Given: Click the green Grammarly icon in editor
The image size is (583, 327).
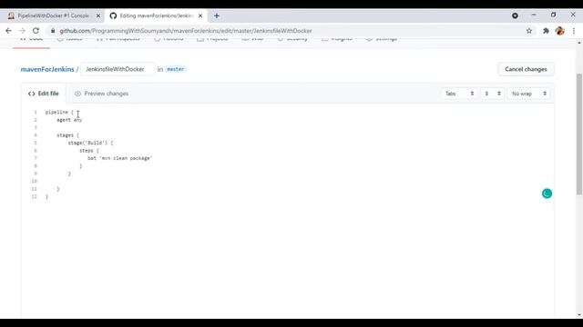Looking at the screenshot, I should 547,193.
